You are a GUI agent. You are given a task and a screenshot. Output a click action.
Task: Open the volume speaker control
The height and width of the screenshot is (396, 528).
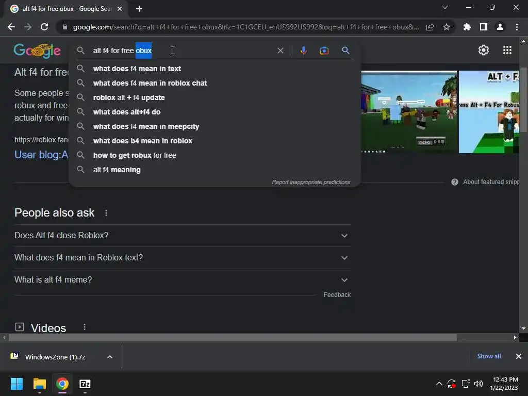(478, 384)
